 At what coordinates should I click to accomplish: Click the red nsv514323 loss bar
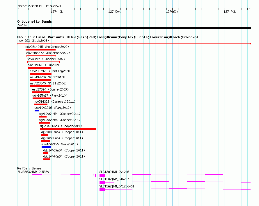coord(41,104)
